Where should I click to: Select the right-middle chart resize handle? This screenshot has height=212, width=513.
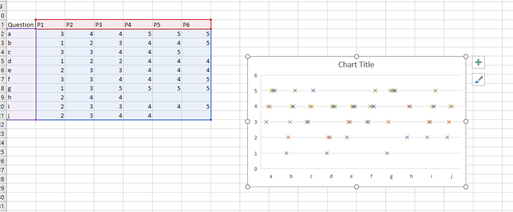(466, 121)
